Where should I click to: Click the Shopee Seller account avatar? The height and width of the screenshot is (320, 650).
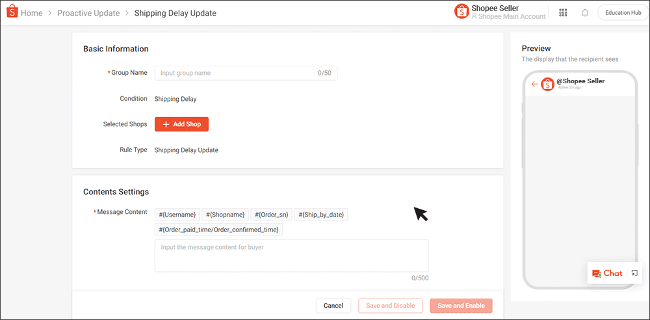(461, 12)
